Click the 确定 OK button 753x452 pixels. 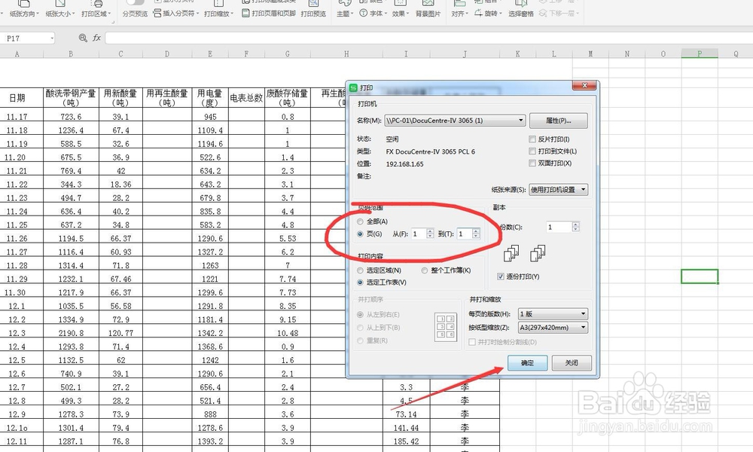pos(527,362)
